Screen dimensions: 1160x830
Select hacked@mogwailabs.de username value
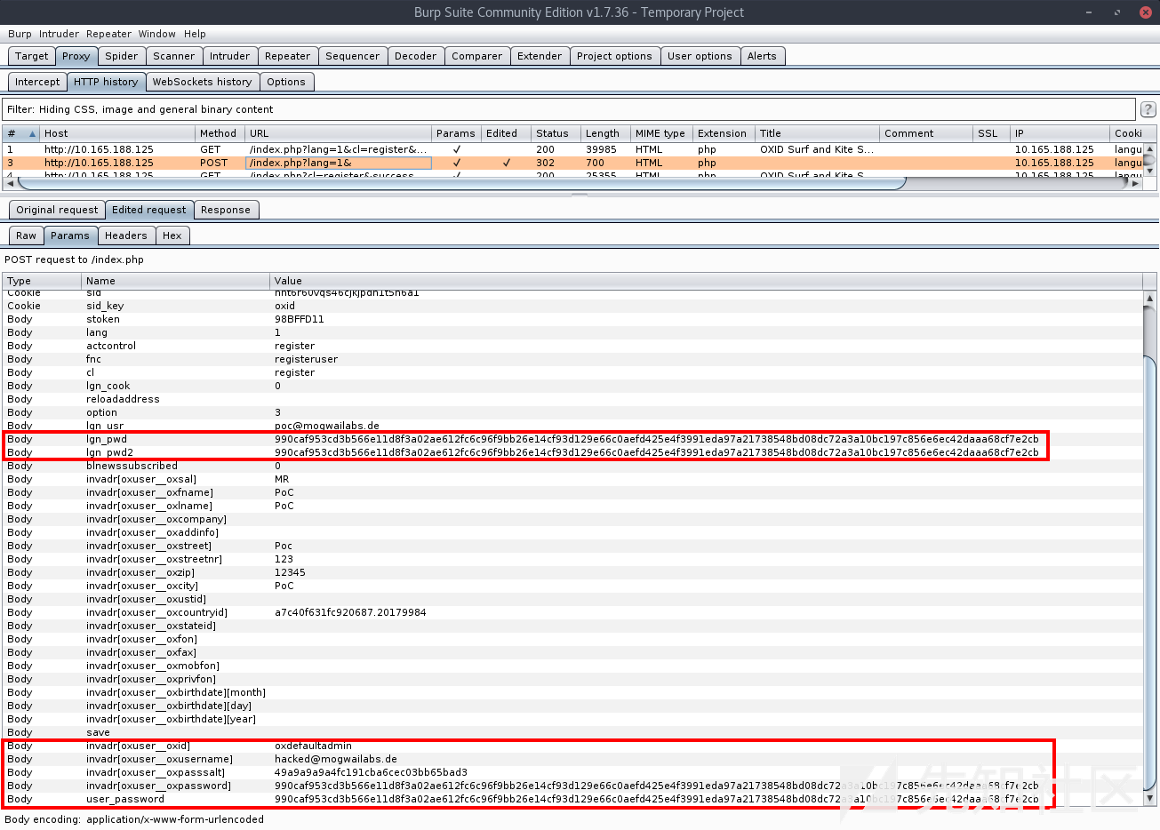pyautogui.click(x=336, y=759)
